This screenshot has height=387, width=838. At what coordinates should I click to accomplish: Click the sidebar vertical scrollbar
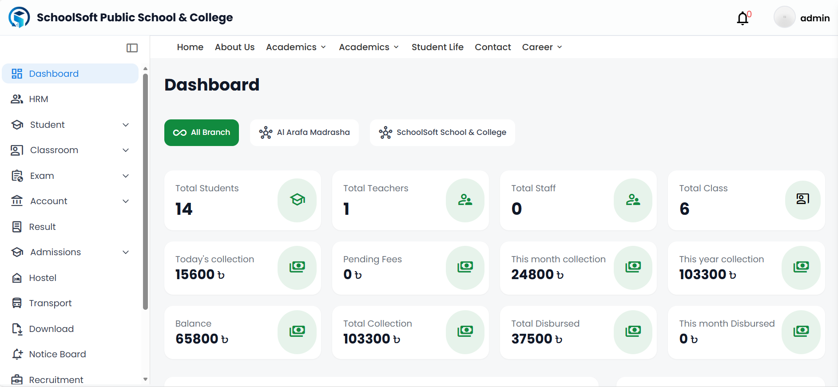(x=145, y=191)
